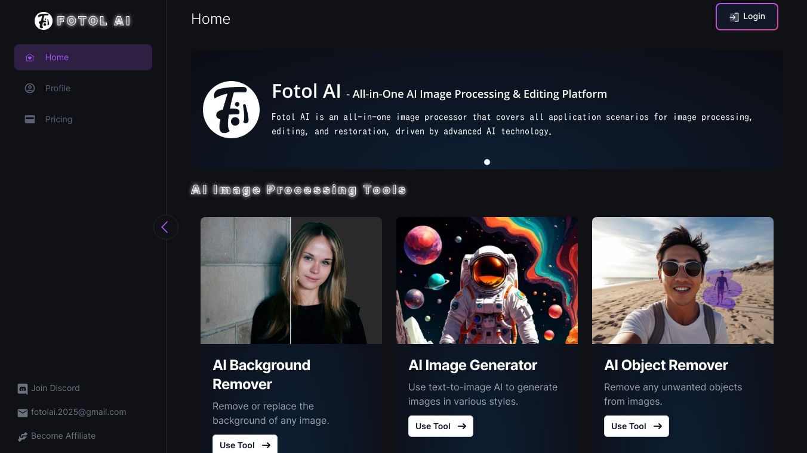Click the email envelope icon
The width and height of the screenshot is (807, 453).
tap(23, 412)
